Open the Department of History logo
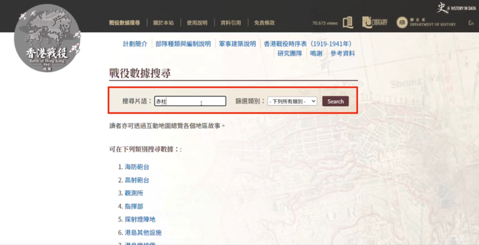Viewport: 479px width, 245px height. [426, 23]
